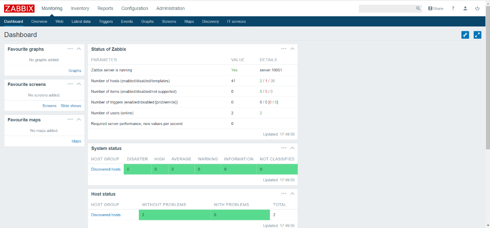The image size is (490, 228).
Task: Go to Latest data submenu
Action: point(81,22)
